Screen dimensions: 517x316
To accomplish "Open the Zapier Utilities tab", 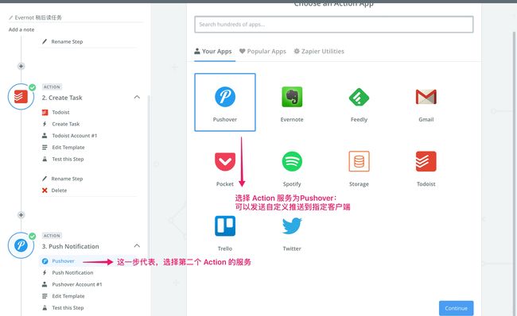I will 319,52.
